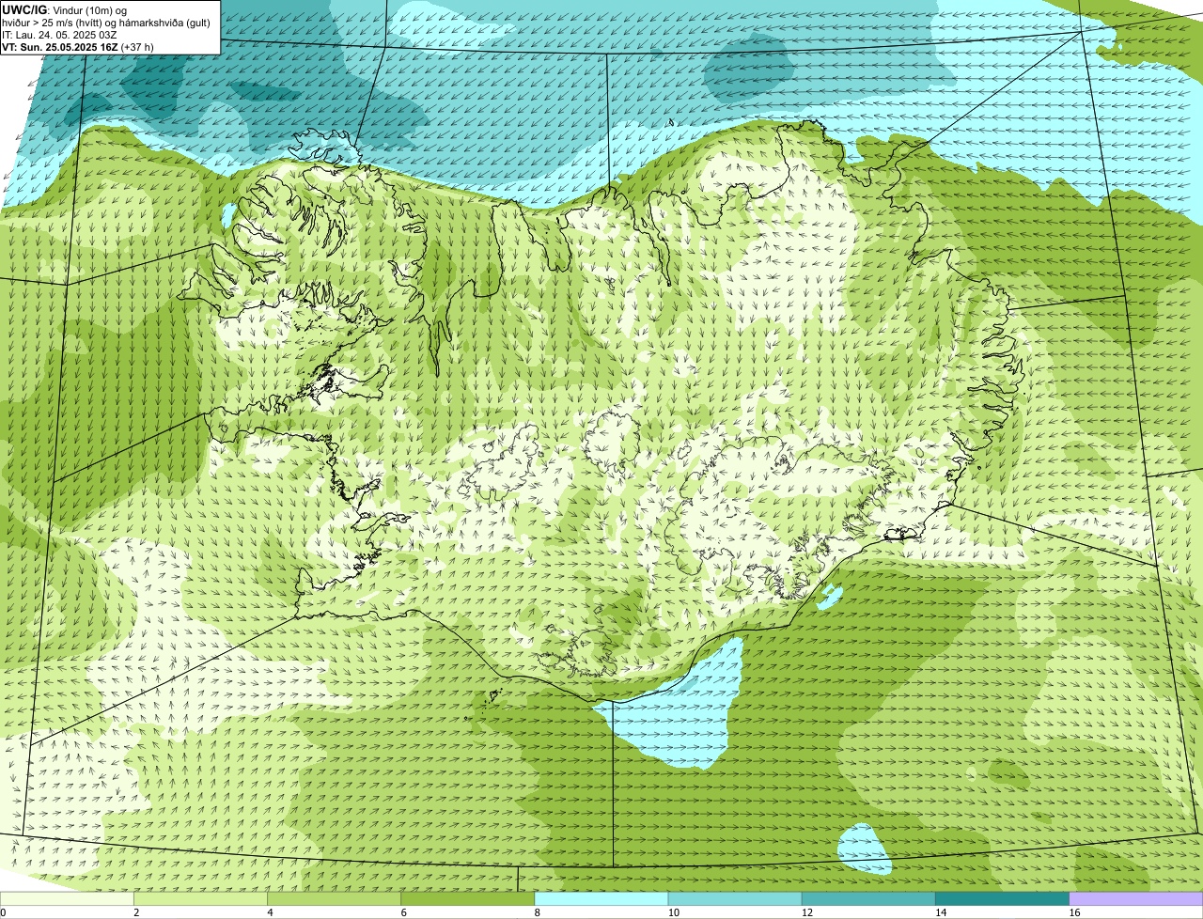Click the '12' tick label on the scale

(807, 912)
